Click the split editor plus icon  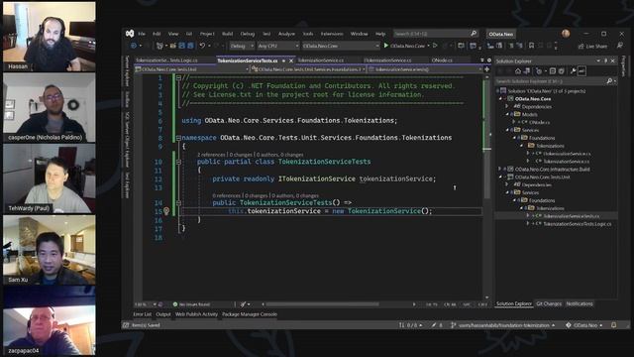(486, 69)
